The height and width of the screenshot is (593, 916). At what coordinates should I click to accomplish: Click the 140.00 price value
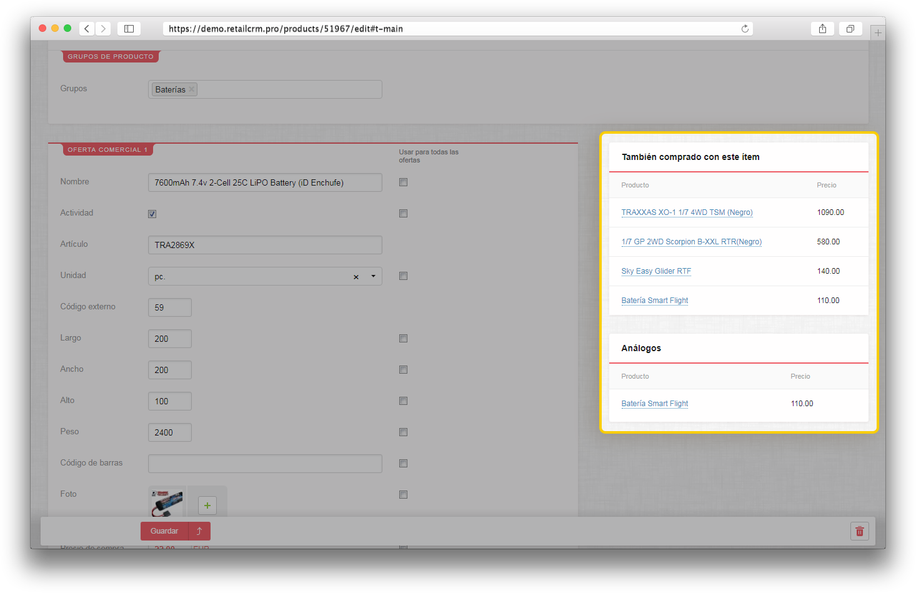(x=829, y=271)
